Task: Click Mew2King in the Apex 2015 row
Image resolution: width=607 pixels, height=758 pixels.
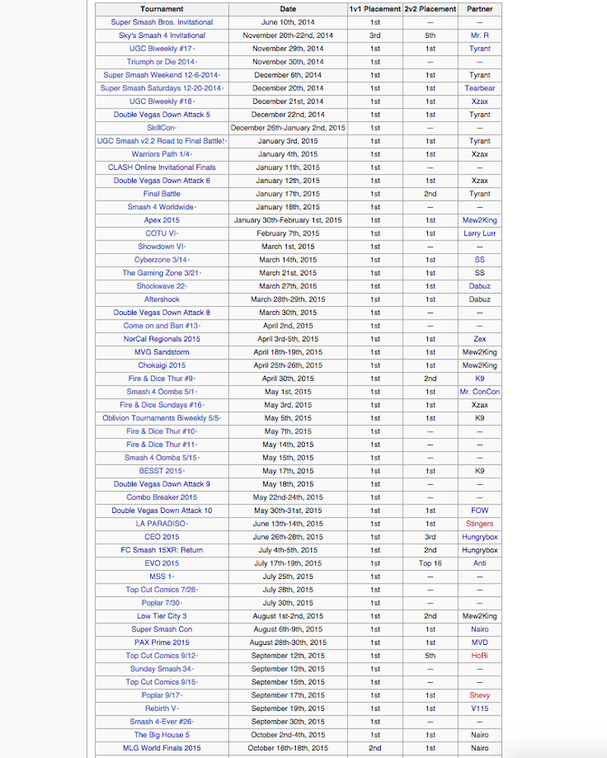Action: 480,220
